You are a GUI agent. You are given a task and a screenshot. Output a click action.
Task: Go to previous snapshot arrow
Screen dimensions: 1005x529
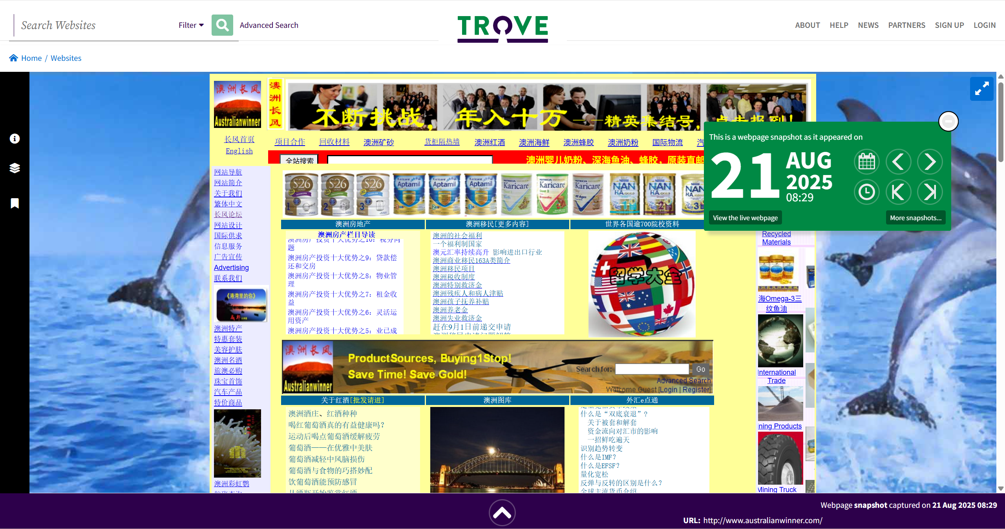[898, 162]
